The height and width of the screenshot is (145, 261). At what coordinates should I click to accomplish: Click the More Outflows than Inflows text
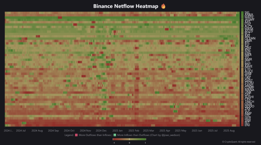(x=95, y=135)
